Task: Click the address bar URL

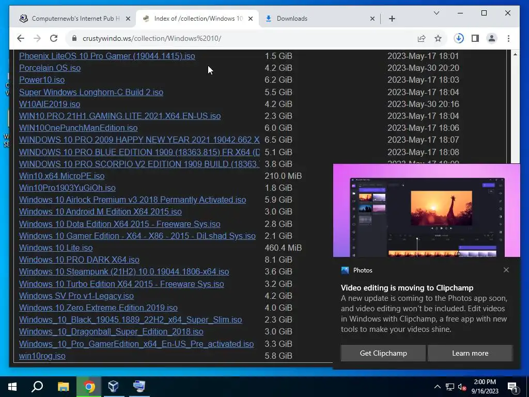Action: pos(152,38)
